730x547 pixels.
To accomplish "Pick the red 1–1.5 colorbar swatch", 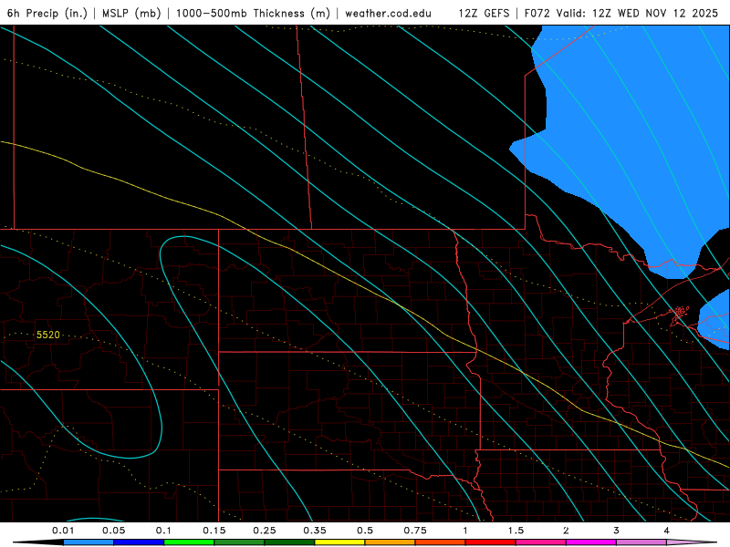I will pyautogui.click(x=491, y=542).
